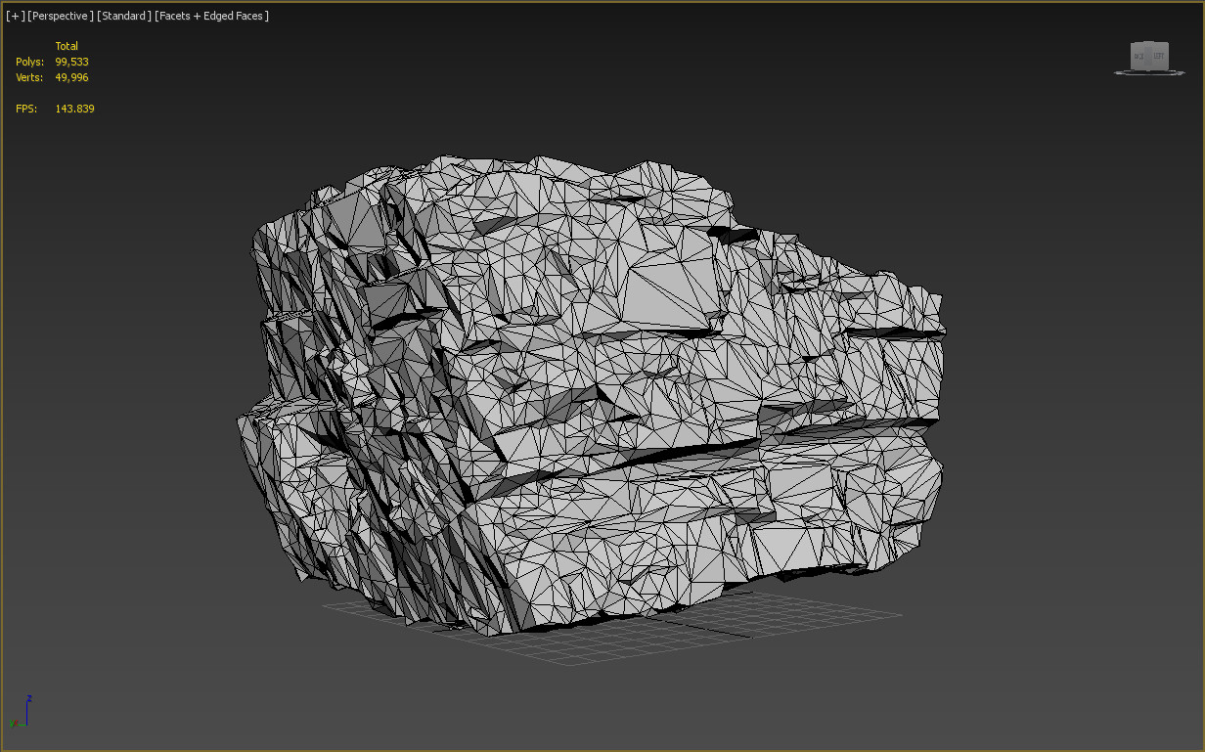Click the BACK face of the ViewCube
1205x752 pixels.
(1138, 56)
